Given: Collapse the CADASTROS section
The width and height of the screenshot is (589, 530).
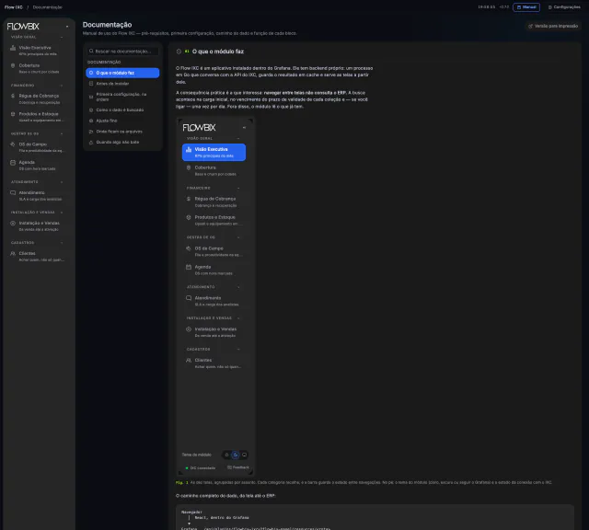Looking at the screenshot, I should (62, 243).
